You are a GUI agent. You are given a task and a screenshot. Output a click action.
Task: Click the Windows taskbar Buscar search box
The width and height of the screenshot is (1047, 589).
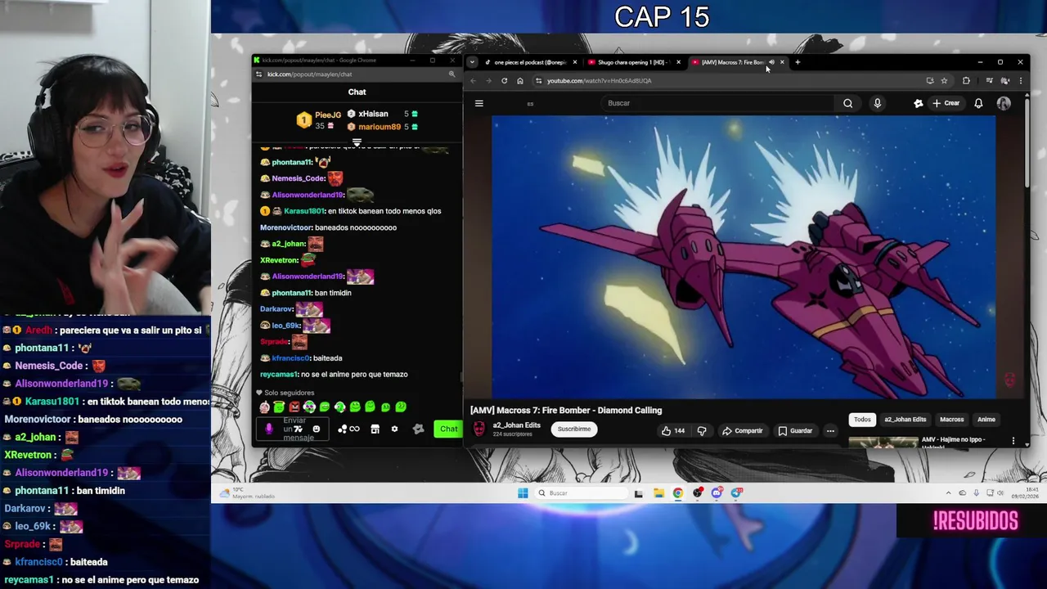click(582, 492)
